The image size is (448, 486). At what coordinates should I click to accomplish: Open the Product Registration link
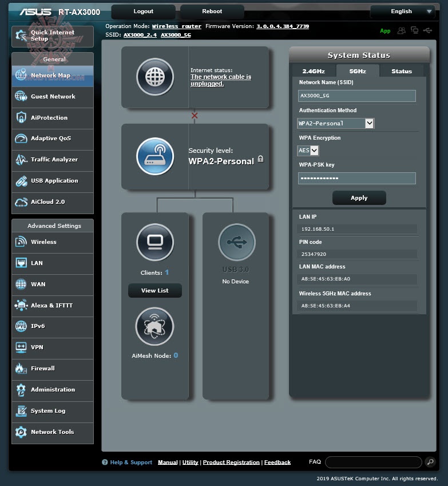click(x=231, y=462)
